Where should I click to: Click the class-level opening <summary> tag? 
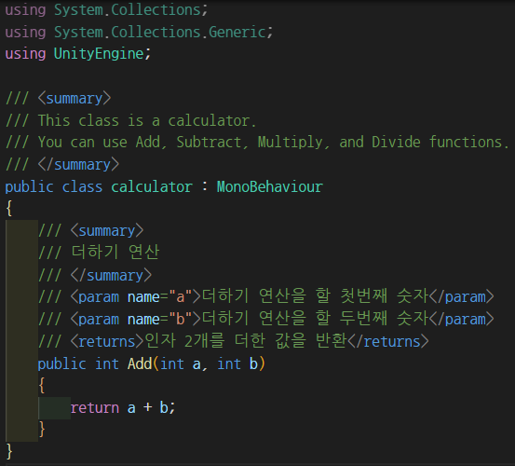(75, 99)
